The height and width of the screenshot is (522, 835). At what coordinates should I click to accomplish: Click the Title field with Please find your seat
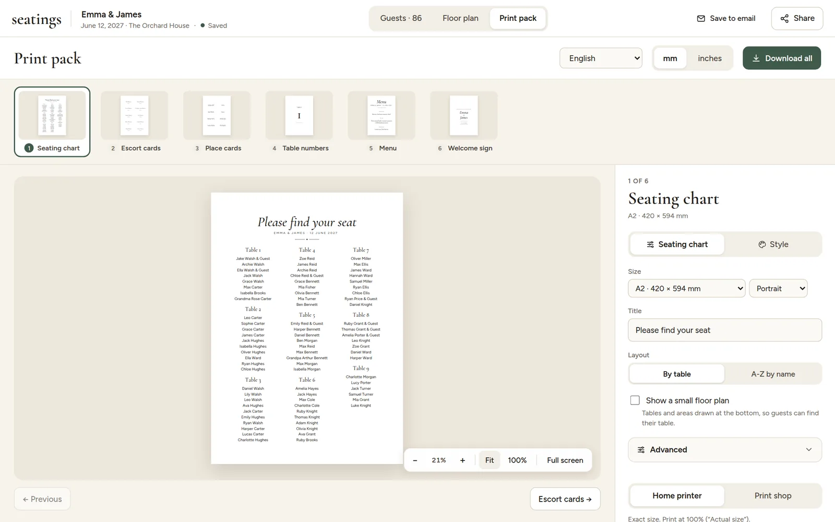[x=725, y=330]
